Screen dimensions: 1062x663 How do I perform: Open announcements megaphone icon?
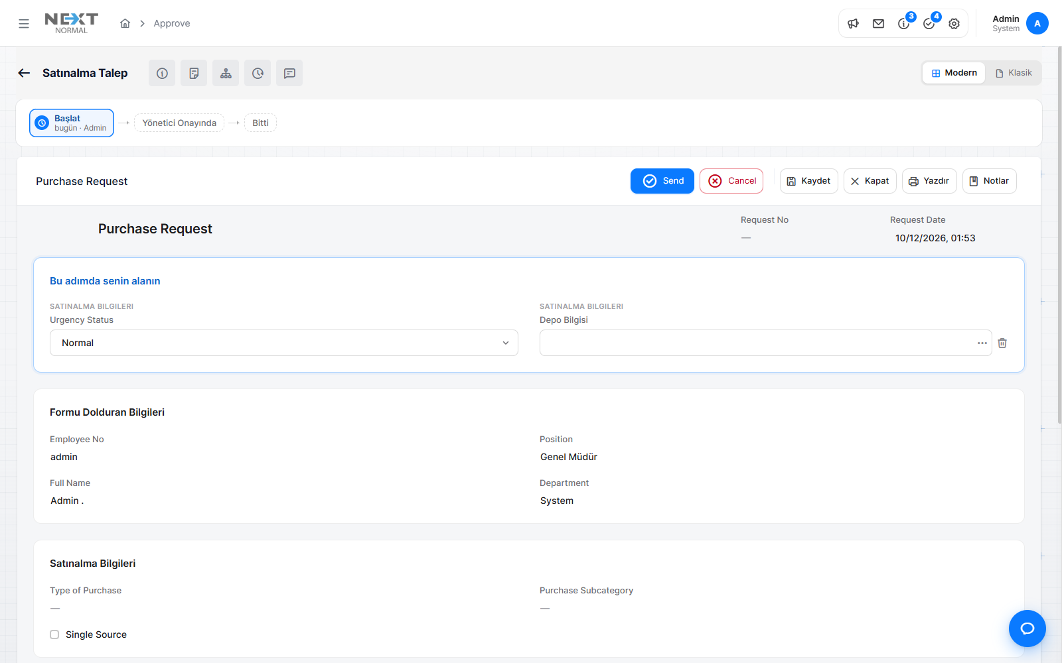point(854,24)
